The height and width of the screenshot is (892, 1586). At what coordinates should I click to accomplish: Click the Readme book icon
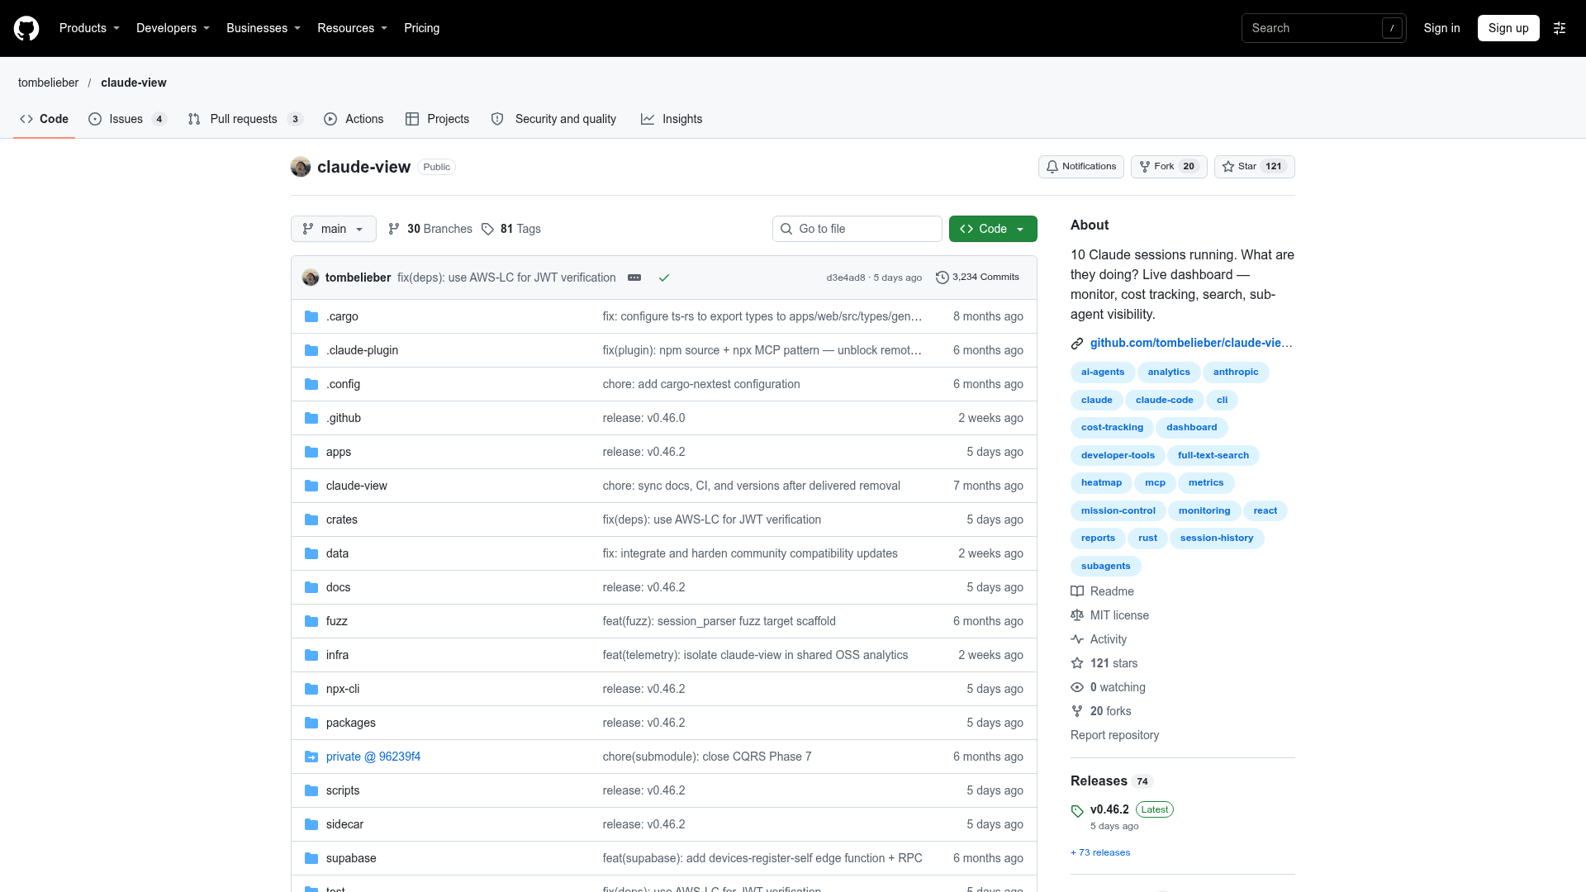tap(1077, 591)
